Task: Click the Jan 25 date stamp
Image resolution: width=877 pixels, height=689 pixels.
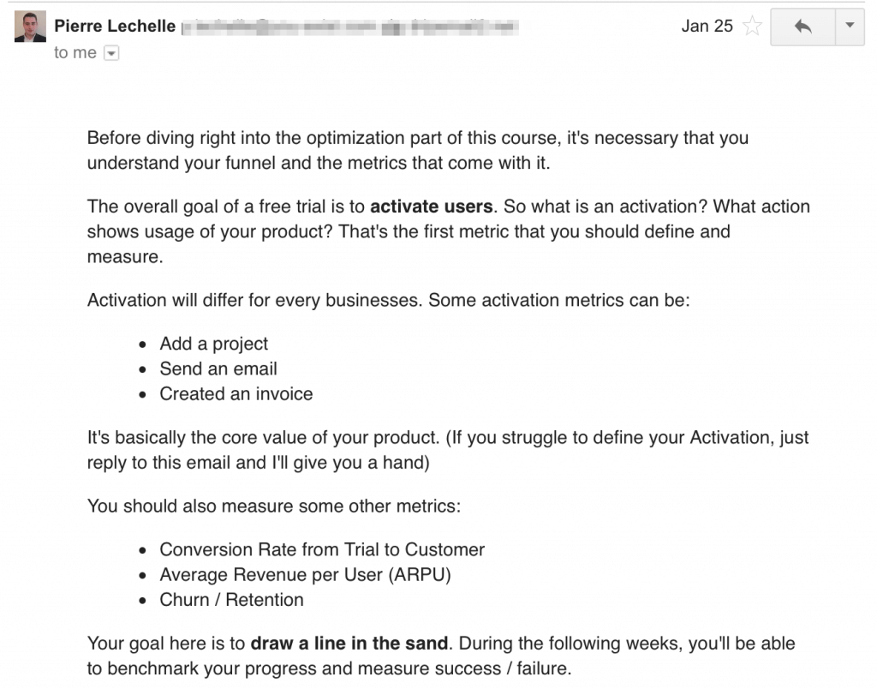Action: click(707, 26)
